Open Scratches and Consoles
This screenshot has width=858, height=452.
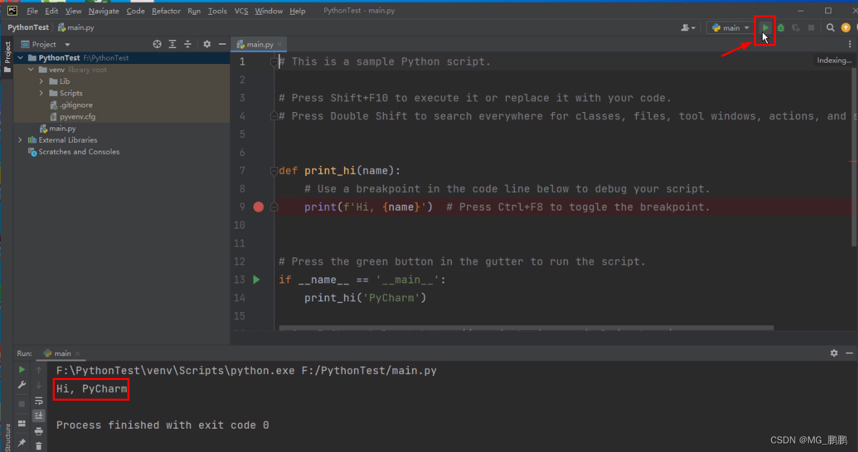(79, 152)
